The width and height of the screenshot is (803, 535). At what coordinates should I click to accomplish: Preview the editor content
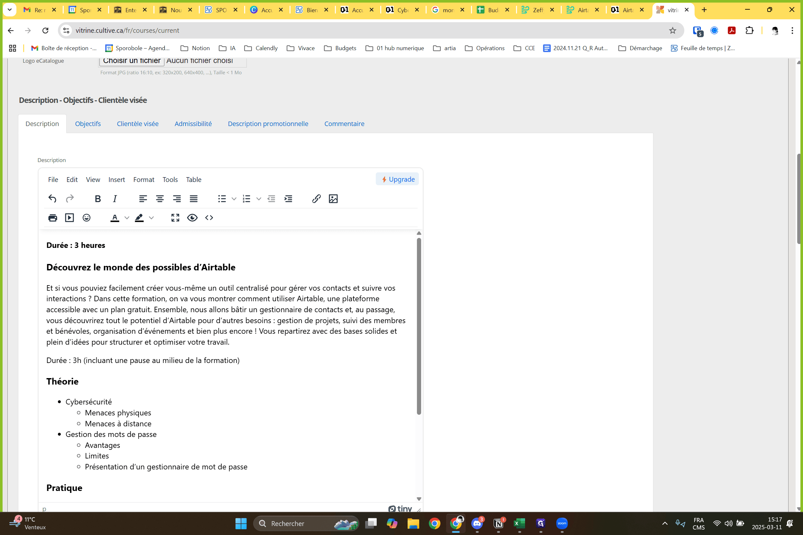[x=192, y=218]
